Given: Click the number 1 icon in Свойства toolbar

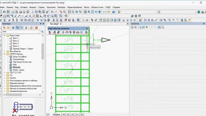Looking at the screenshot, I should click(136, 27).
